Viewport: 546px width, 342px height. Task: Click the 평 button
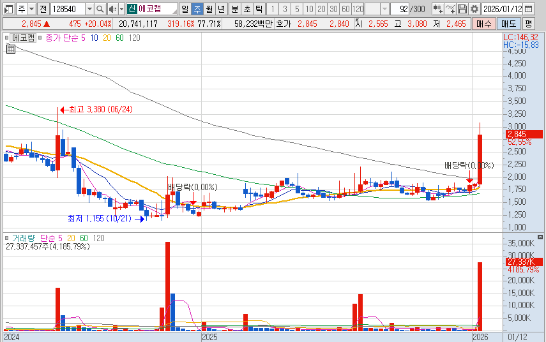(529, 24)
